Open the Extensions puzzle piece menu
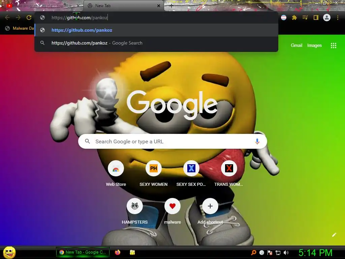The height and width of the screenshot is (259, 345). pyautogui.click(x=294, y=18)
